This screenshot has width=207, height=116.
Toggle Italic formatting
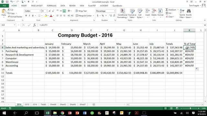point(29,16)
